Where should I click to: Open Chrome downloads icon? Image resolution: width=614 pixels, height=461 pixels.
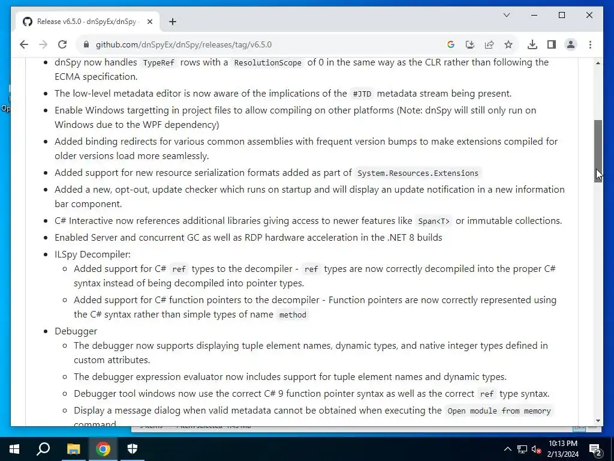(532, 44)
